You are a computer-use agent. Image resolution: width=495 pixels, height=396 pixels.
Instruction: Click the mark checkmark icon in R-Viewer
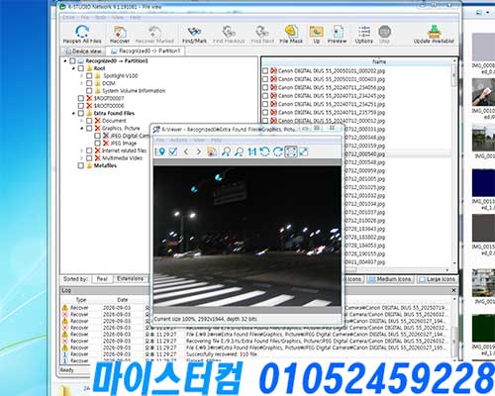173,151
